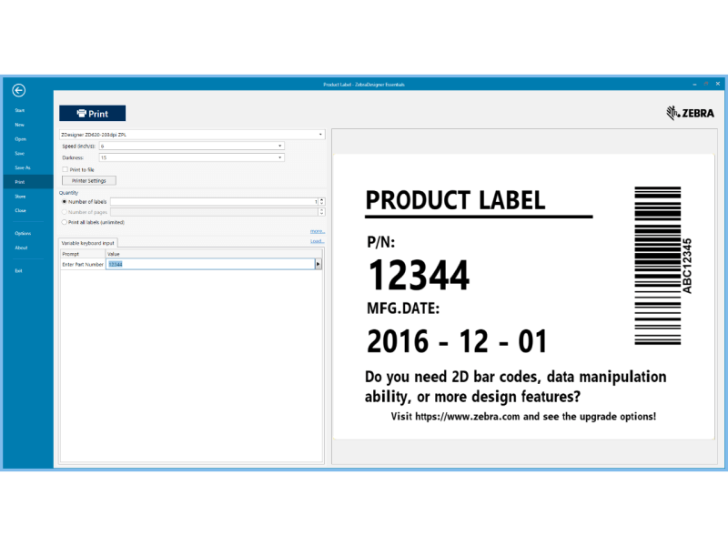Click the Part Number value field

210,264
